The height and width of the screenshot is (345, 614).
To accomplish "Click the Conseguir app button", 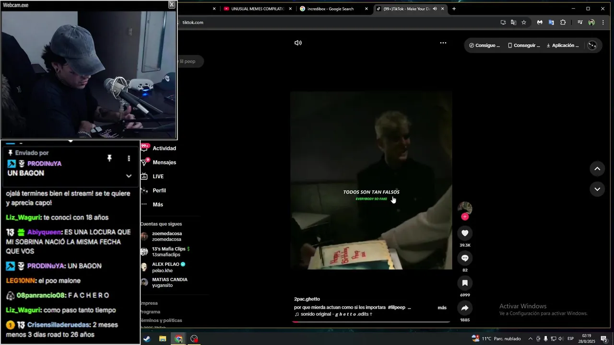I will tap(524, 46).
